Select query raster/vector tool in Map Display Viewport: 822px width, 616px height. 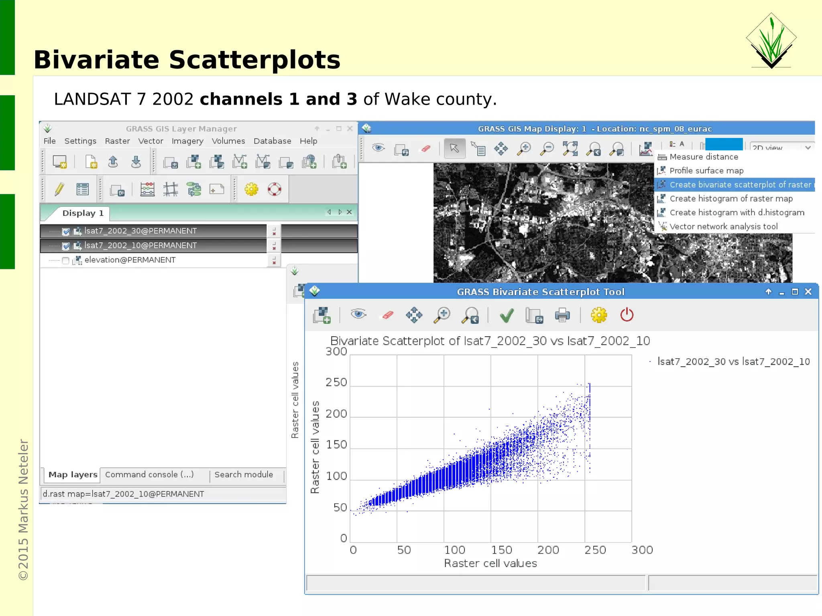478,149
